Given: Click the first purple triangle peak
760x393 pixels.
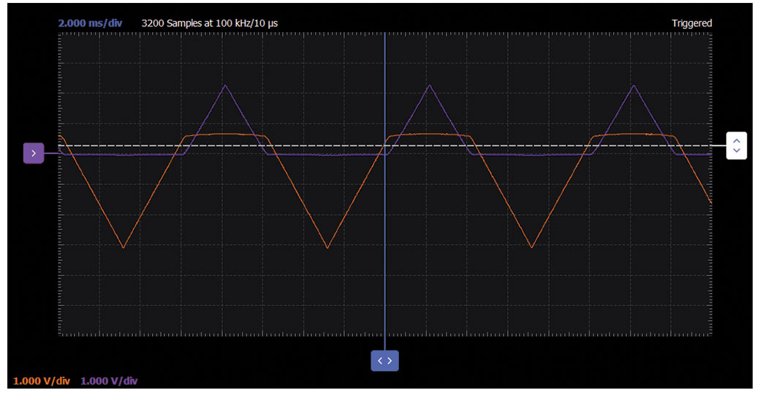Looking at the screenshot, I should click(225, 85).
